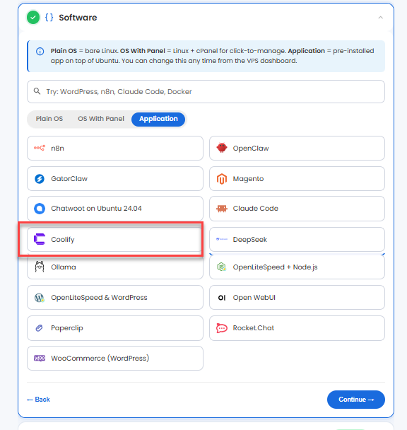Choose the OpenClaw application card
Screen dimensions: 407x430
click(297, 148)
